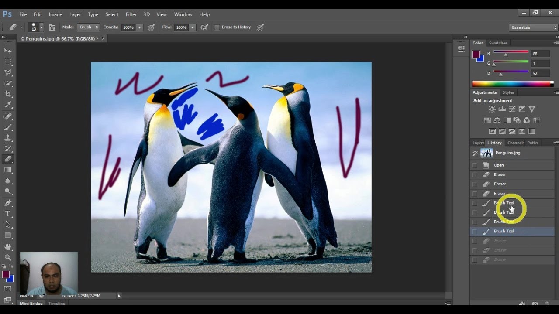Toggle tablet pressure for size
The width and height of the screenshot is (559, 314).
[260, 27]
